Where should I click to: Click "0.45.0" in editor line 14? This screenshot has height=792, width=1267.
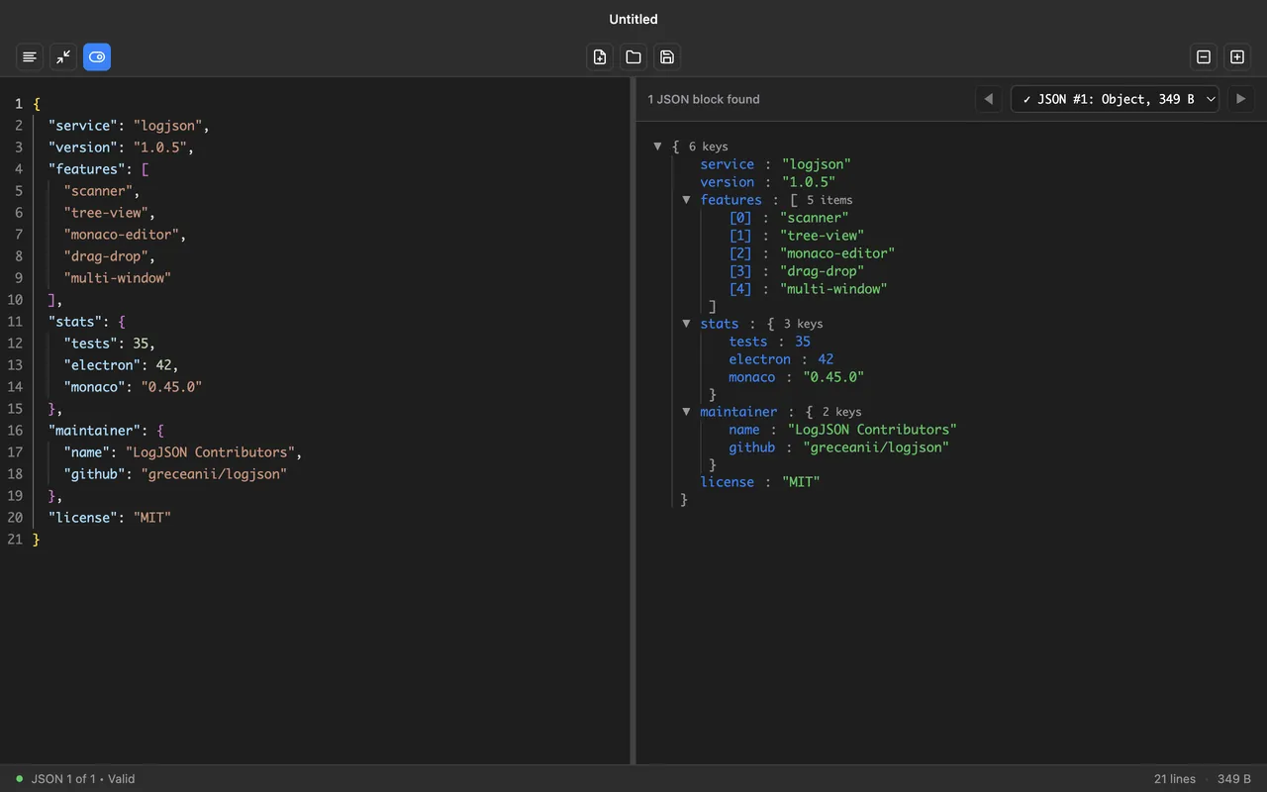pos(171,387)
